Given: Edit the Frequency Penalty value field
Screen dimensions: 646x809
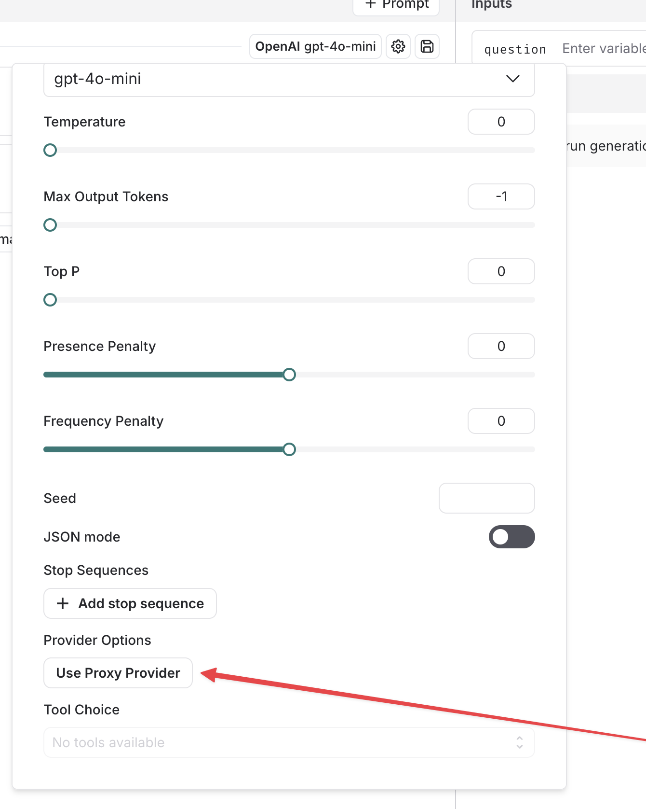Looking at the screenshot, I should point(501,420).
